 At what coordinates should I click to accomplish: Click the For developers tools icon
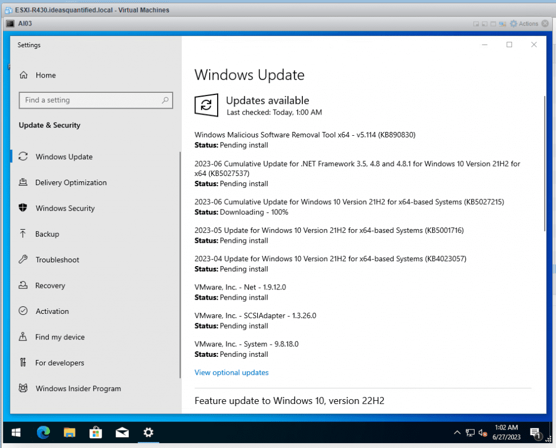click(x=23, y=363)
